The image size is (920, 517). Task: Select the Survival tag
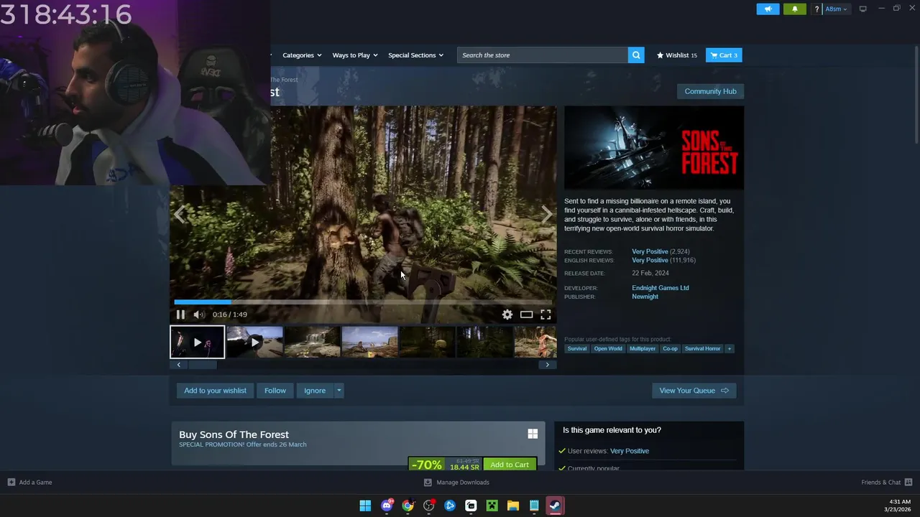click(576, 349)
